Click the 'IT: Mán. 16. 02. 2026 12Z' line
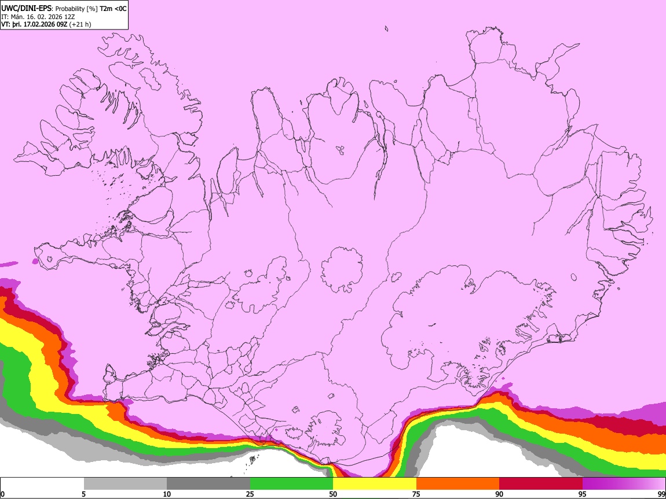This screenshot has width=666, height=499. point(38,17)
